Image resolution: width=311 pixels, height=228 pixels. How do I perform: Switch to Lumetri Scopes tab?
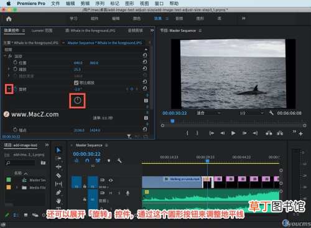click(x=42, y=31)
